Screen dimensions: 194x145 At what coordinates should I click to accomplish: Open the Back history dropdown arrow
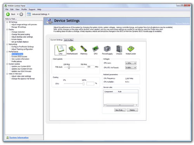click(18, 14)
